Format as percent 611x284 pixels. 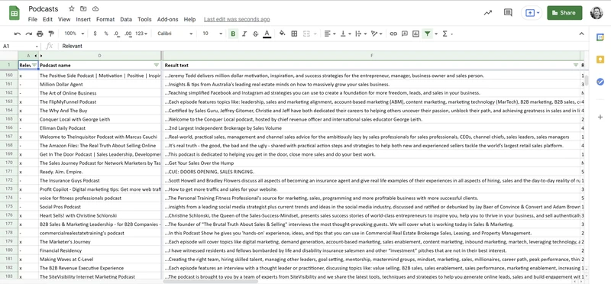(x=106, y=34)
